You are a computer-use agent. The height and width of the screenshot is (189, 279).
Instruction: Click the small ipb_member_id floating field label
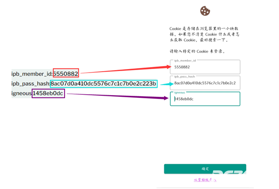(x=185, y=60)
